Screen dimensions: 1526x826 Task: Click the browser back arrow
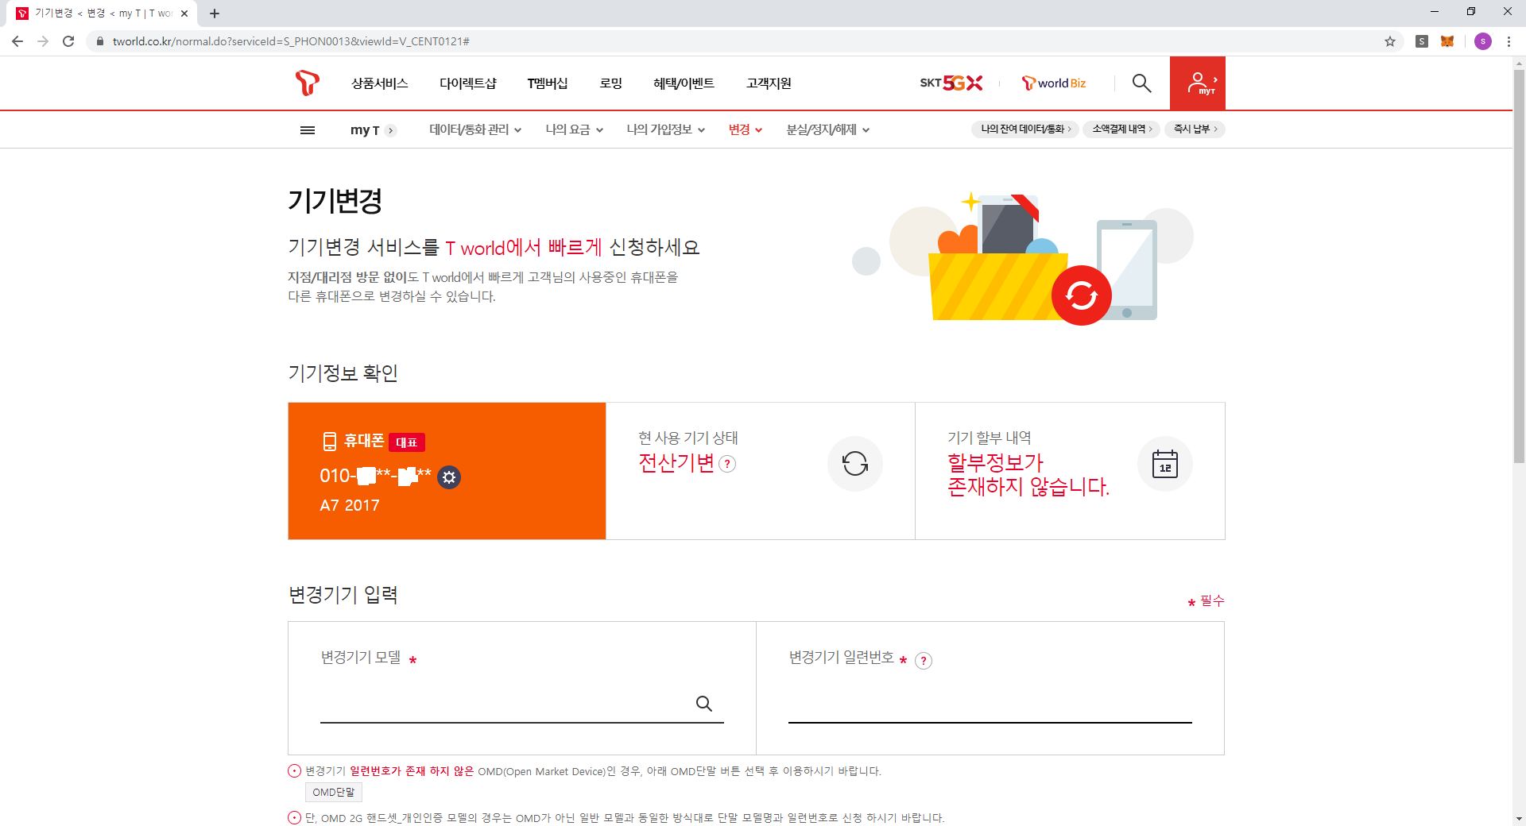coord(17,41)
